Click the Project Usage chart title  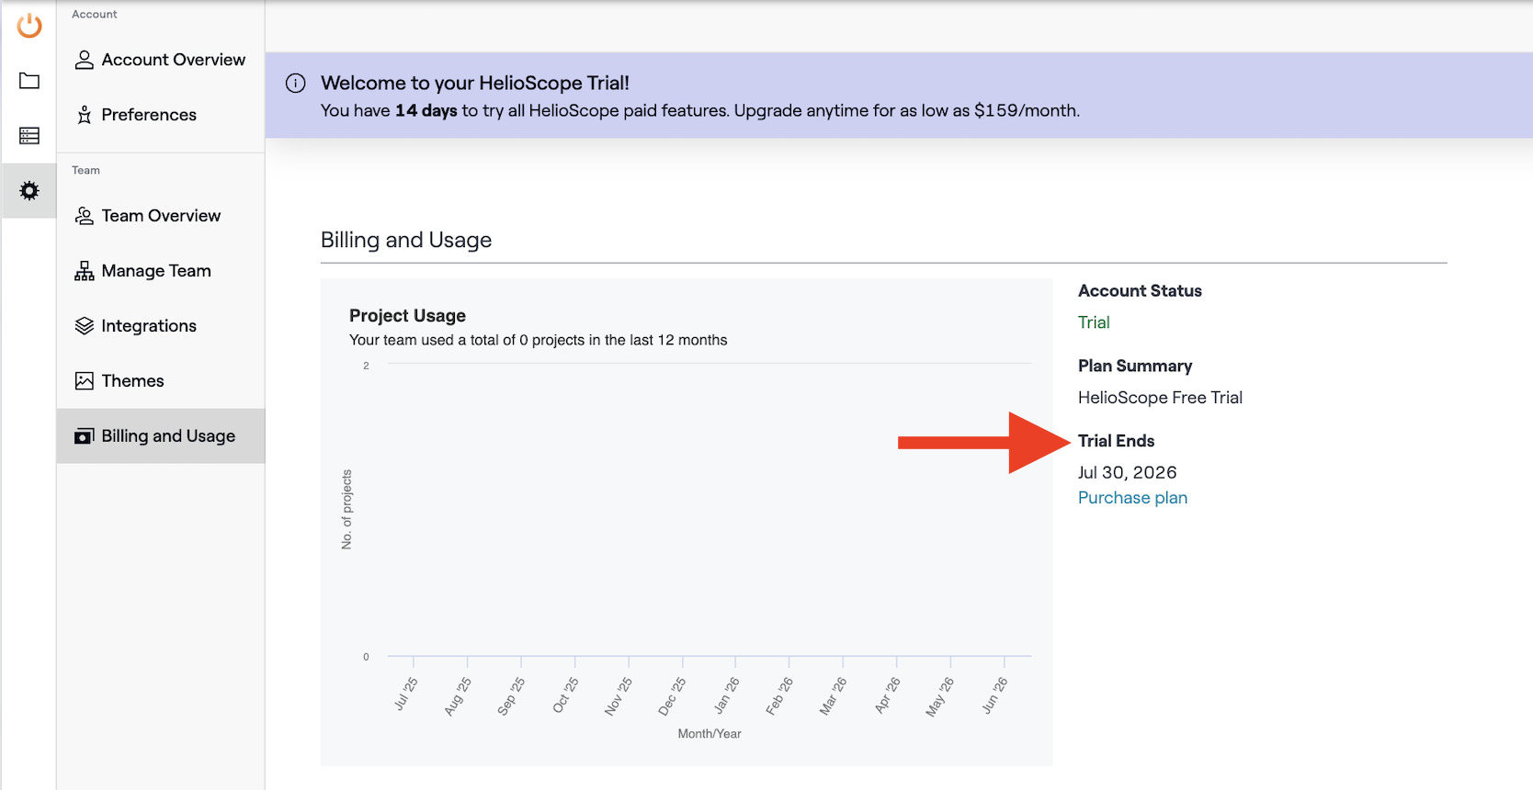point(407,315)
